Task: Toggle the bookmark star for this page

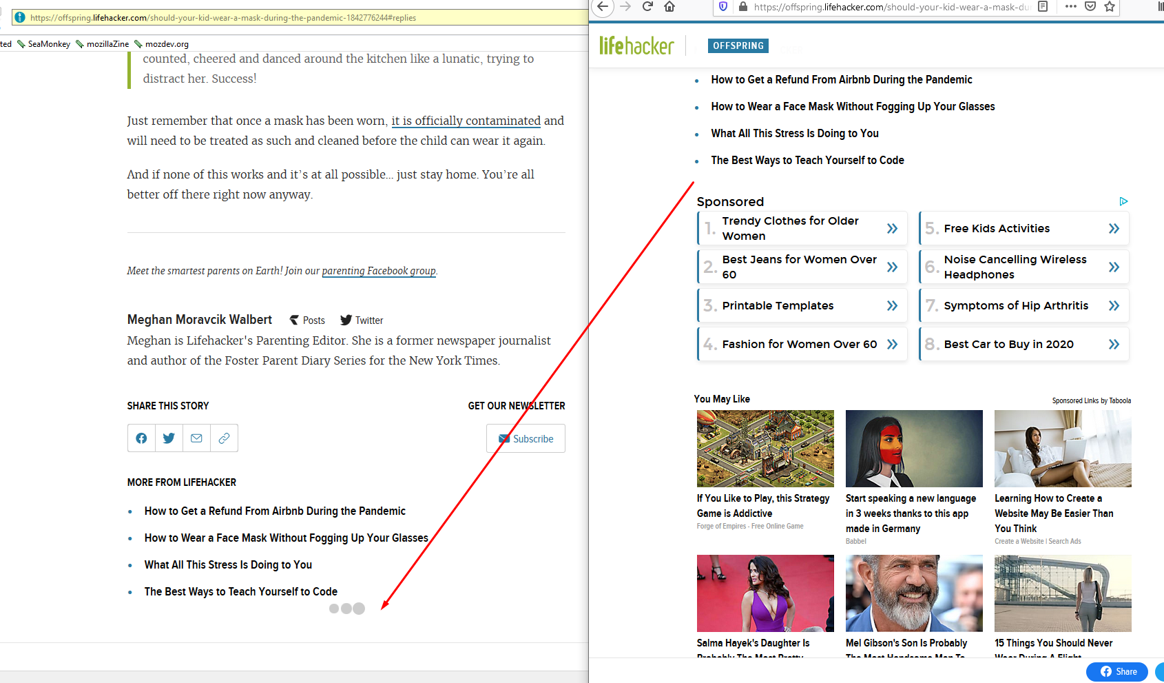Action: pos(1110,8)
